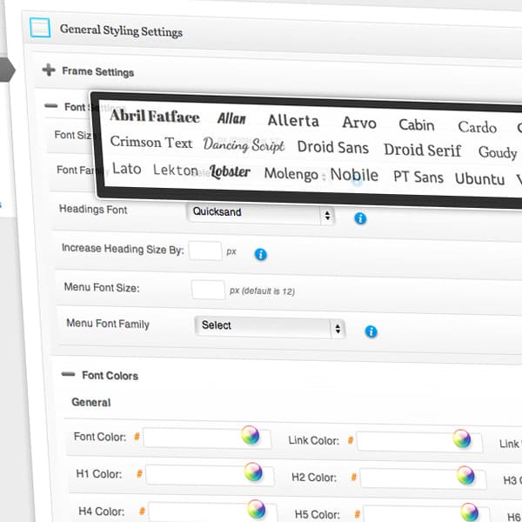Open the Menu Font Family Select dropdown
Image resolution: width=522 pixels, height=522 pixels.
point(270,327)
